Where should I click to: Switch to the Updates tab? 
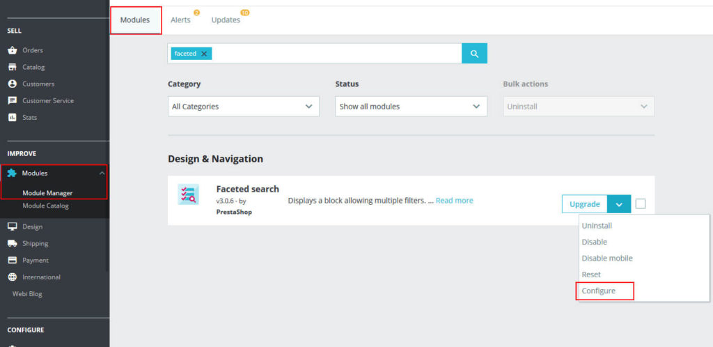[226, 20]
